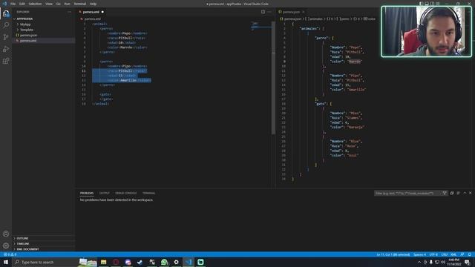The image size is (475, 267).
Task: Toggle the primary sidebar layout icon
Action: click(421, 4)
